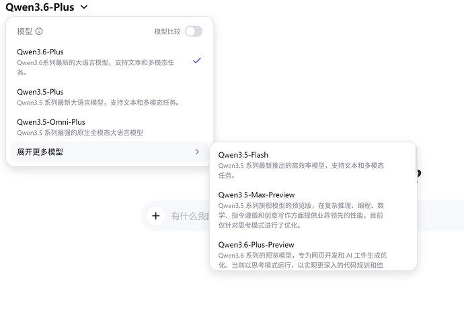This screenshot has height=316, width=464.
Task: Select Qwen3.5-Flash from the submenu
Action: (x=243, y=155)
